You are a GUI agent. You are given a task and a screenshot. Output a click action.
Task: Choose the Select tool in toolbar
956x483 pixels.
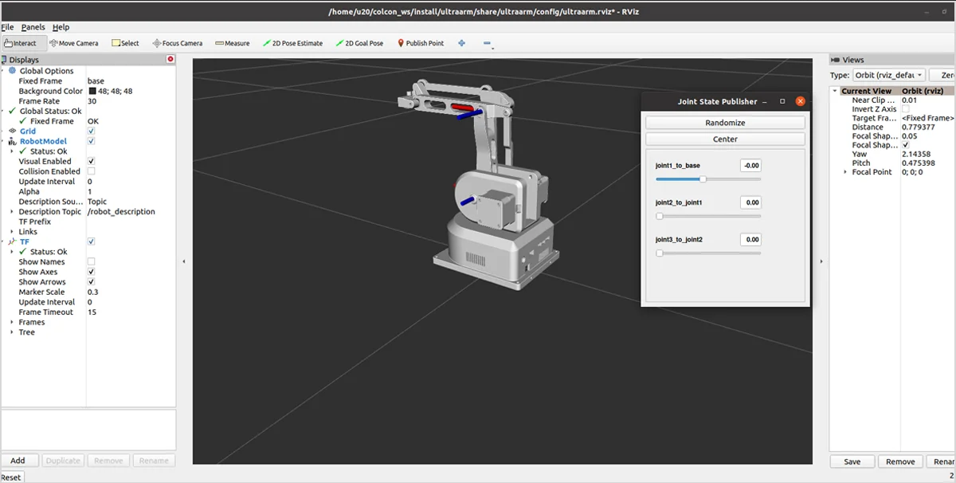coord(125,43)
